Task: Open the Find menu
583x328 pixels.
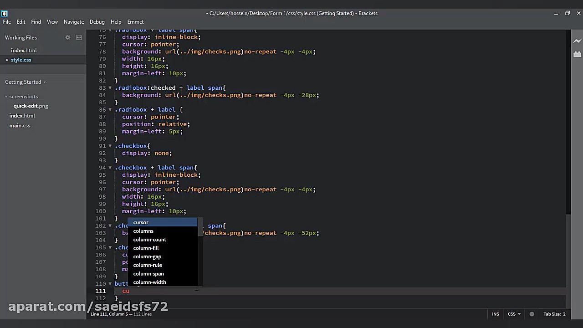Action: click(36, 22)
